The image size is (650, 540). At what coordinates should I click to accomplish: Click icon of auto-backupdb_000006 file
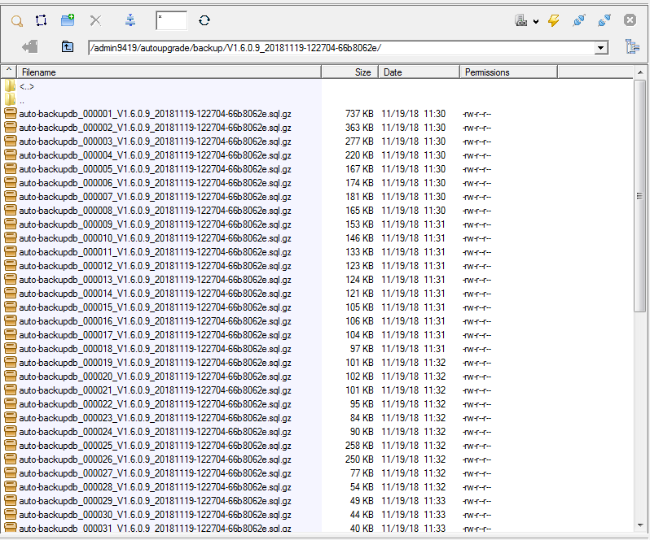pos(11,183)
